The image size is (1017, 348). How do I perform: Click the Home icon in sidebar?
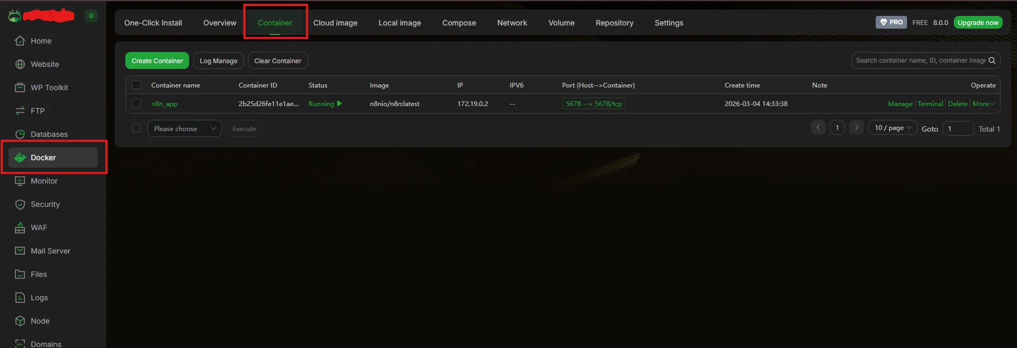pyautogui.click(x=20, y=41)
